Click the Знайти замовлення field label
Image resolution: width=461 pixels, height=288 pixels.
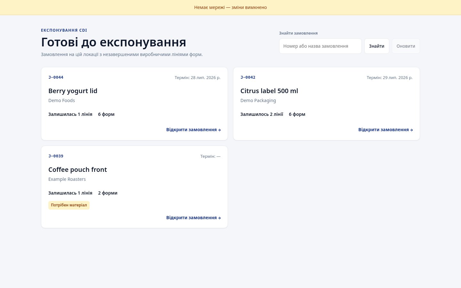point(298,33)
